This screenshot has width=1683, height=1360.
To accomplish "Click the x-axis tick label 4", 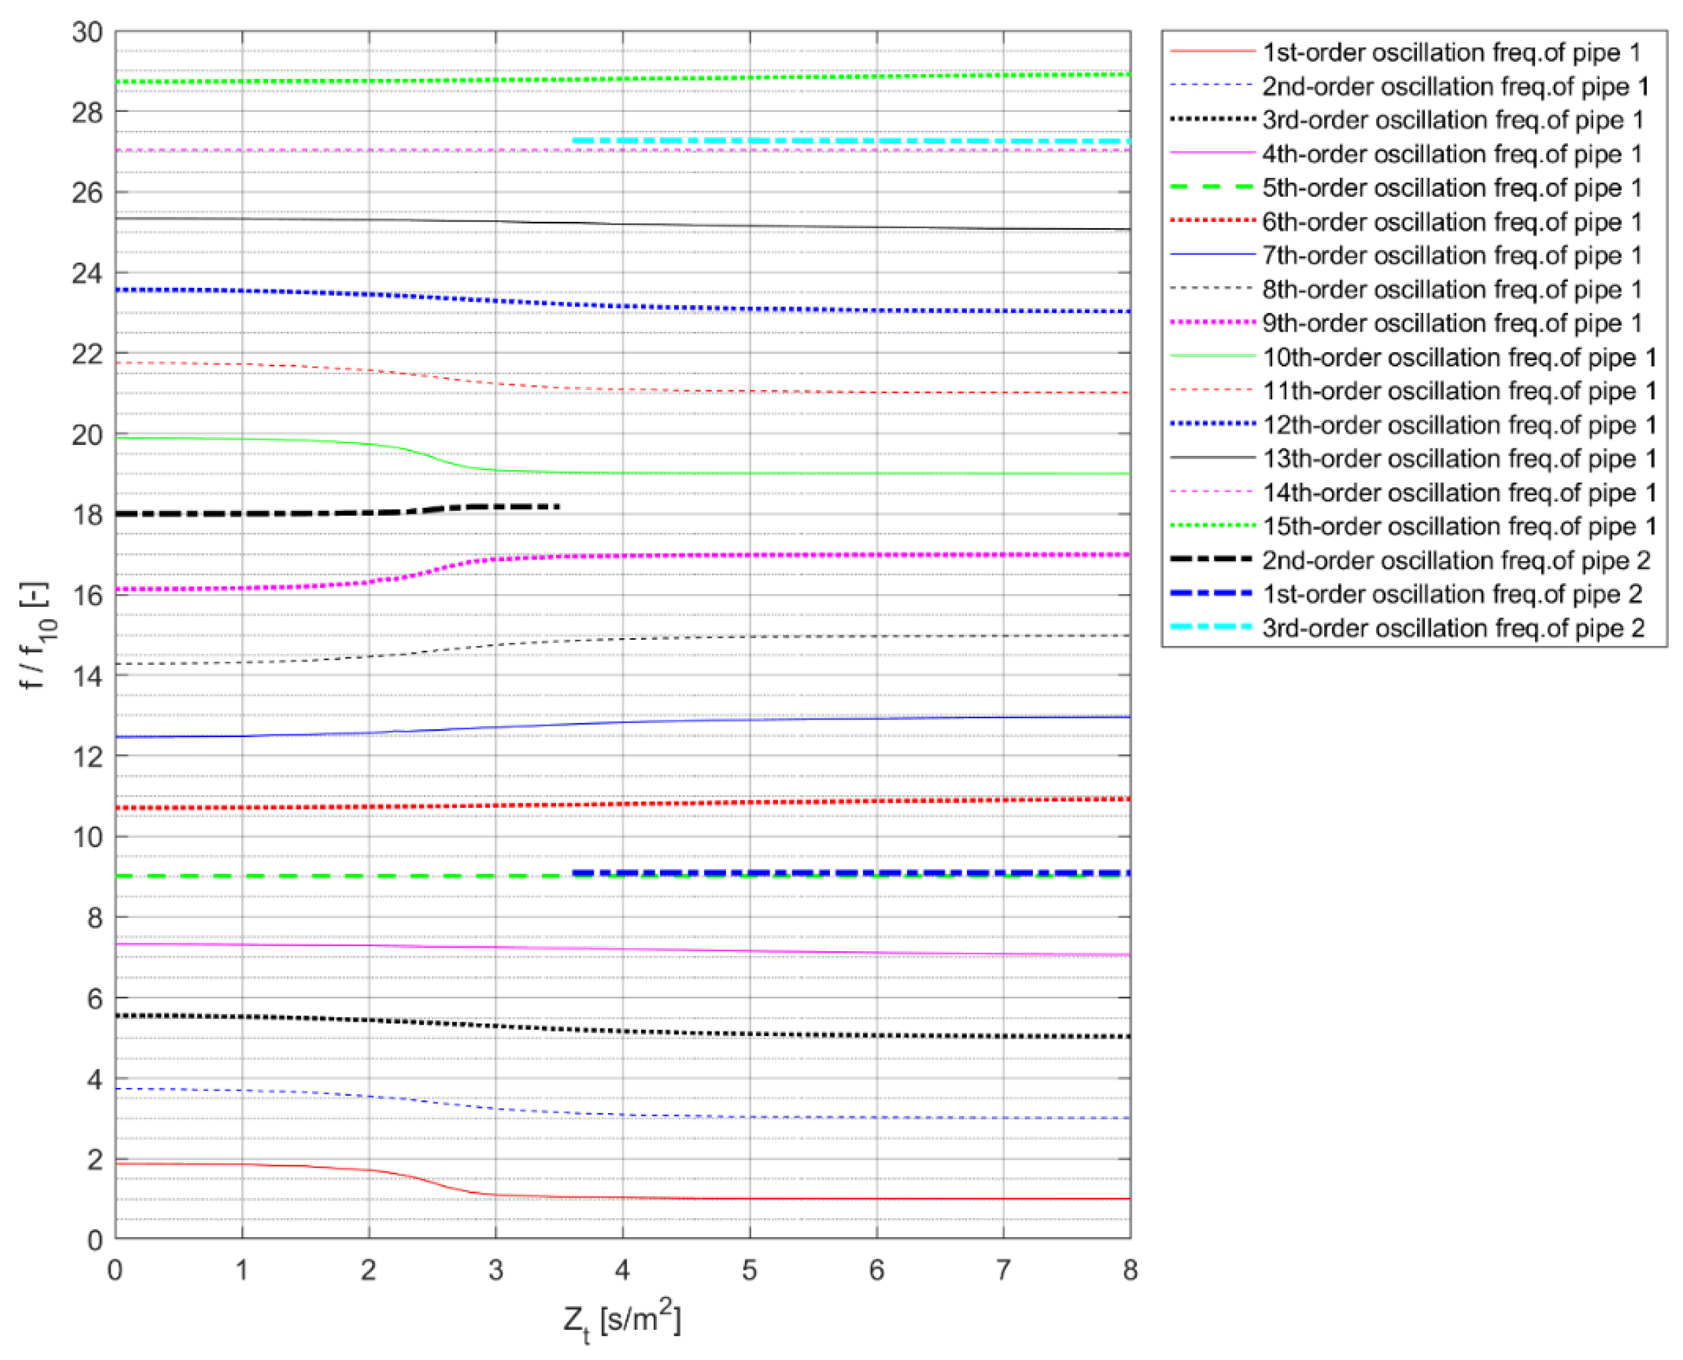I will click(x=622, y=1270).
